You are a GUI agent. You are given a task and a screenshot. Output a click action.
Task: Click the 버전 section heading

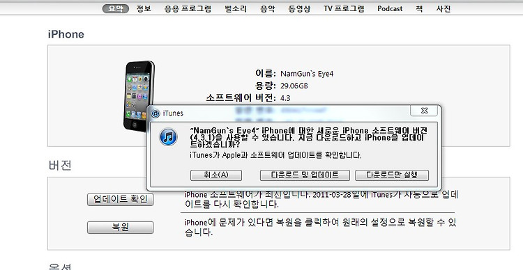(x=60, y=165)
